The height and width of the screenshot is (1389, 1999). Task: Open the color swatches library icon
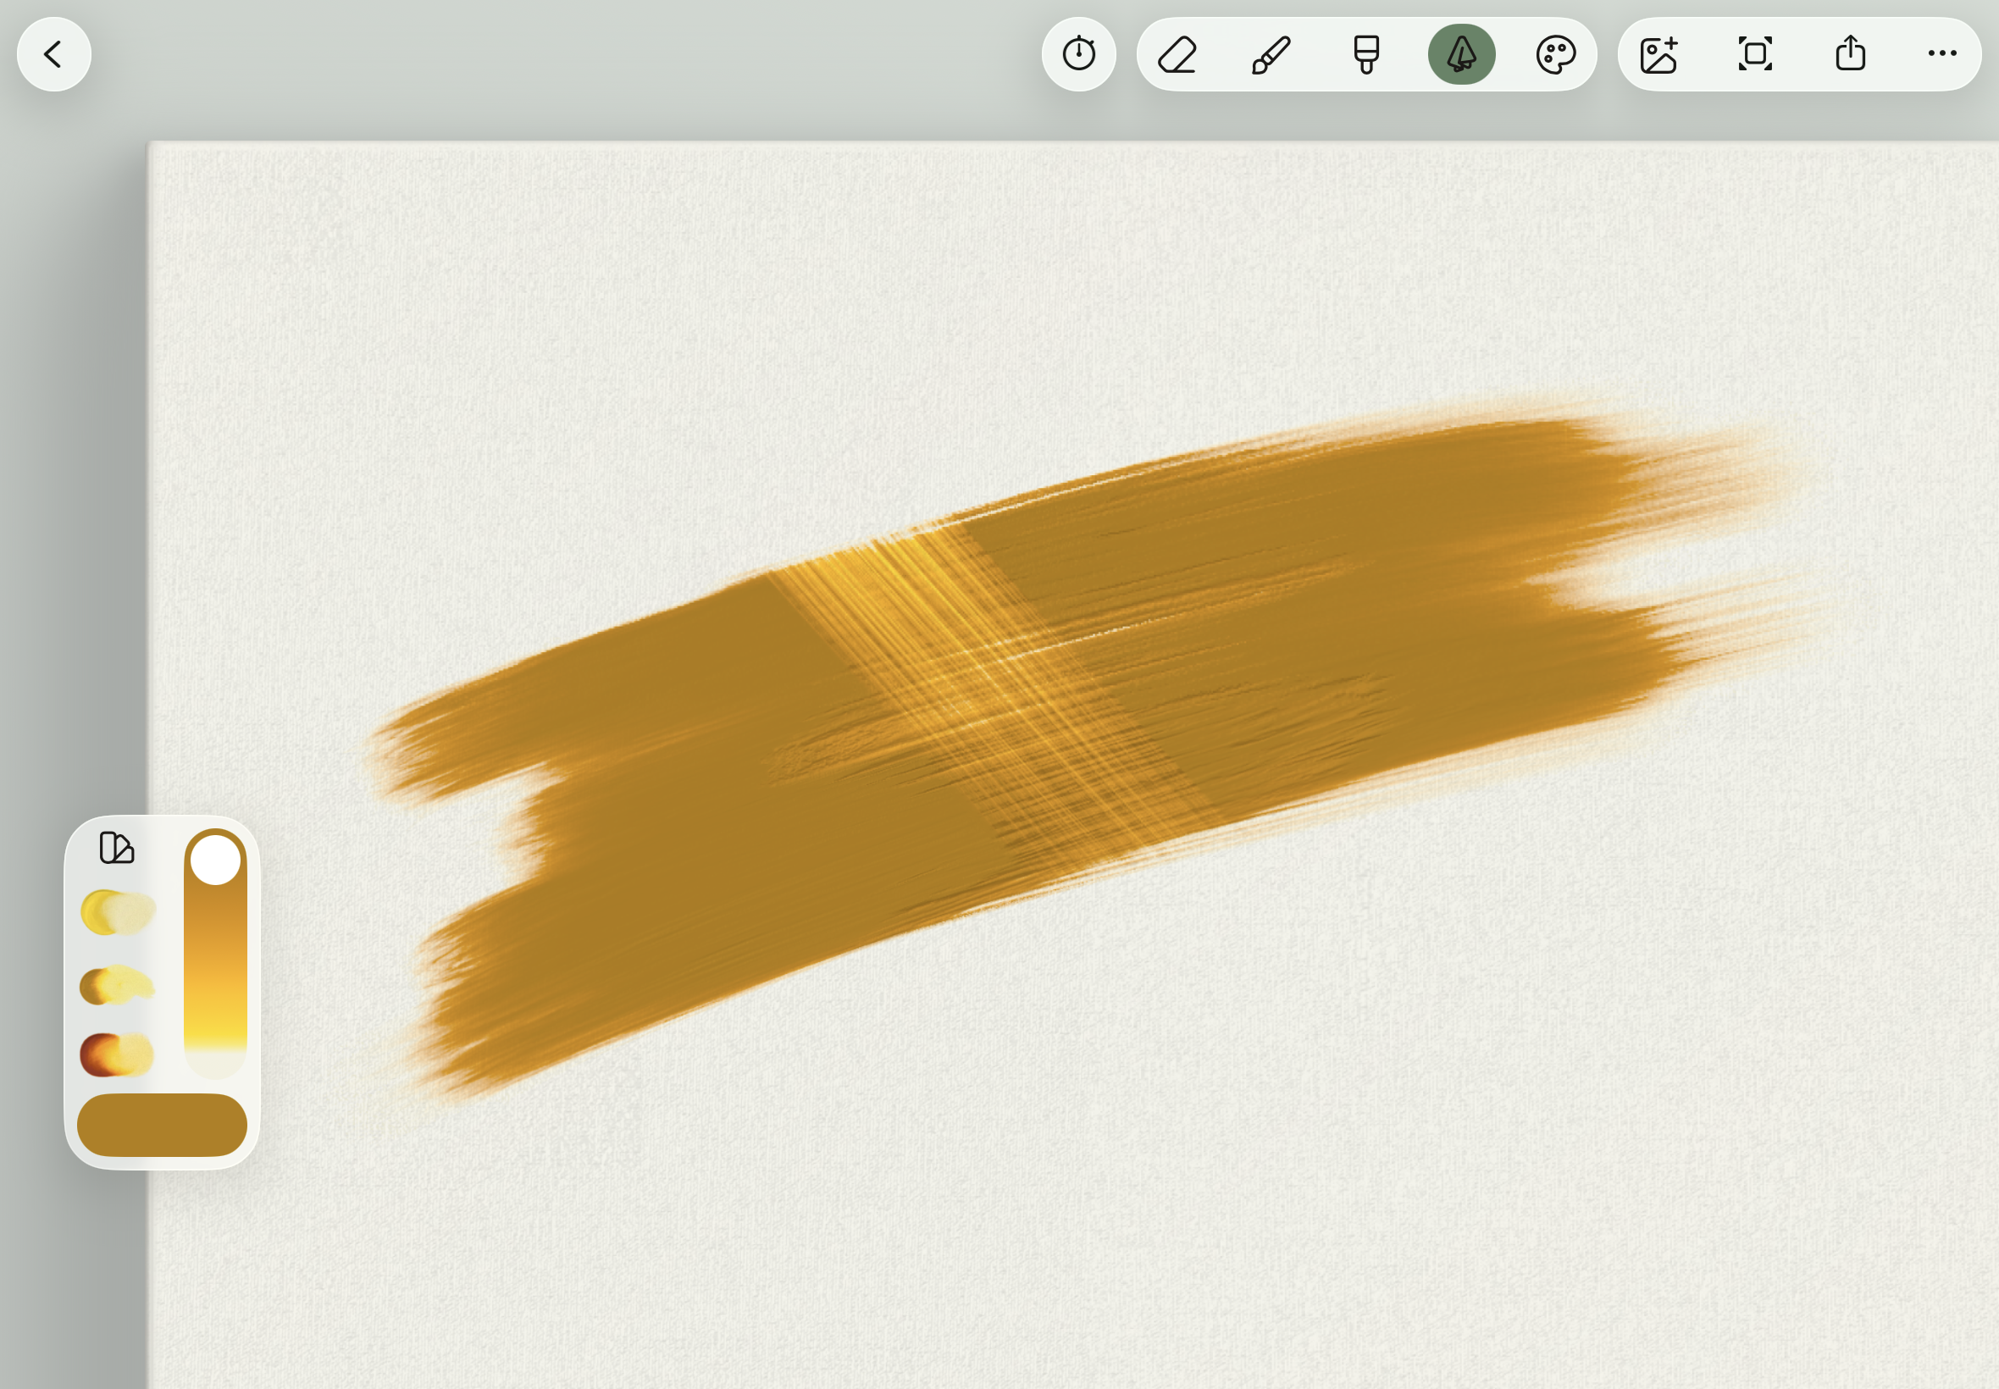tap(117, 848)
